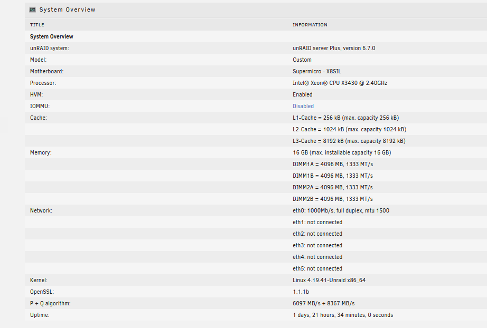Click the HVM label

36,94
